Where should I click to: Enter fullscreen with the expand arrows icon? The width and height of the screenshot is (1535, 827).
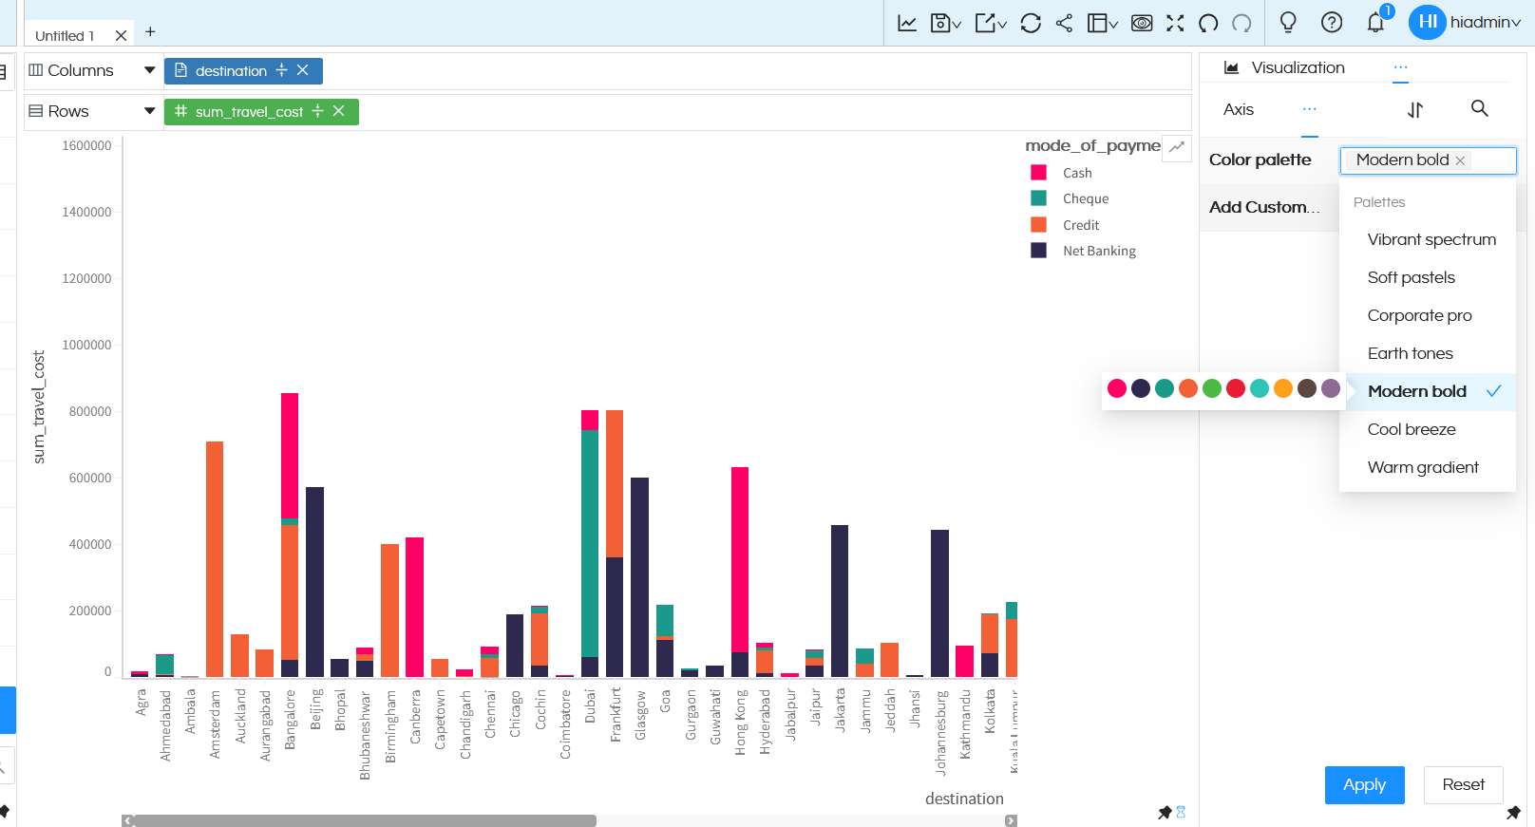coord(1175,23)
